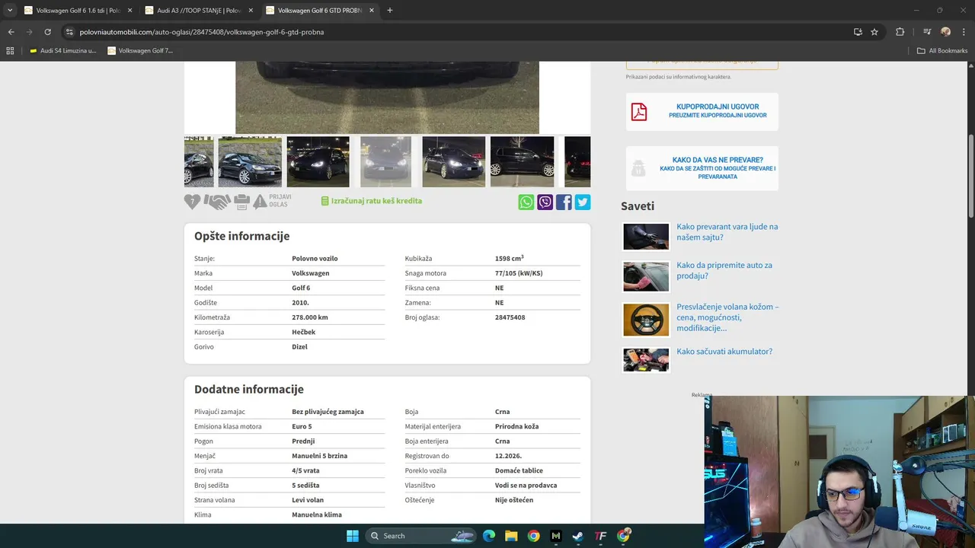This screenshot has height=548, width=975.
Task: Open article Kako prevarant vara ljude
Action: [727, 231]
